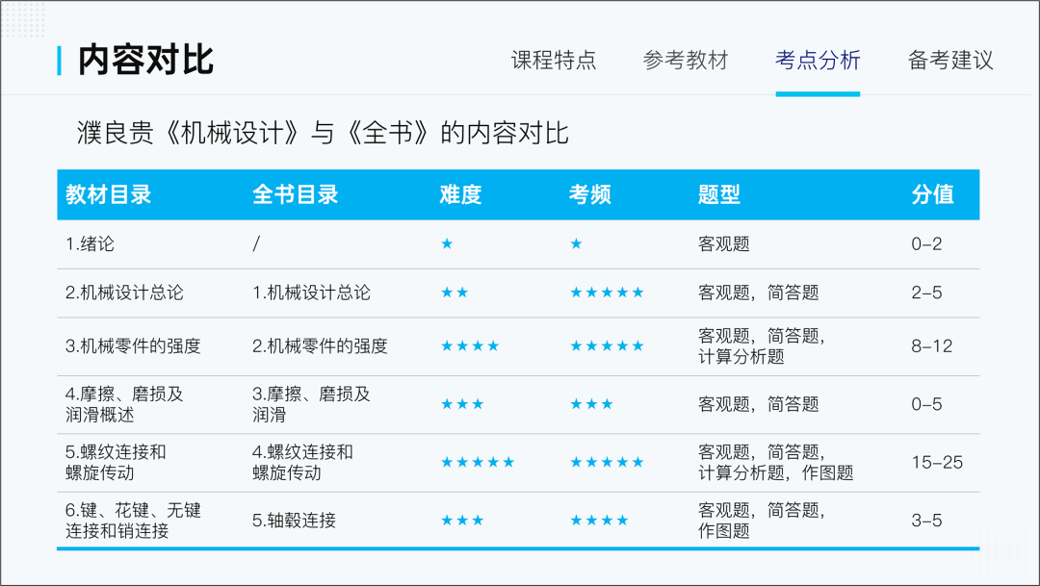Click the subtitle 濮良贵《机械设计》与《全书》的内容对比
The height and width of the screenshot is (586, 1040).
click(323, 133)
